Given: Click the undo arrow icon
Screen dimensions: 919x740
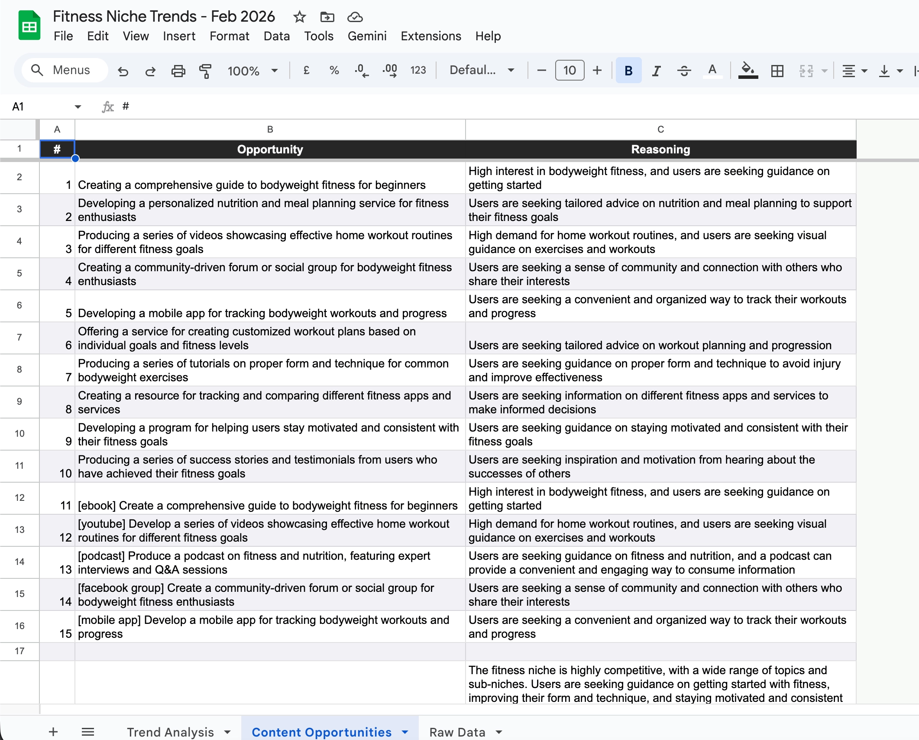Looking at the screenshot, I should [123, 71].
